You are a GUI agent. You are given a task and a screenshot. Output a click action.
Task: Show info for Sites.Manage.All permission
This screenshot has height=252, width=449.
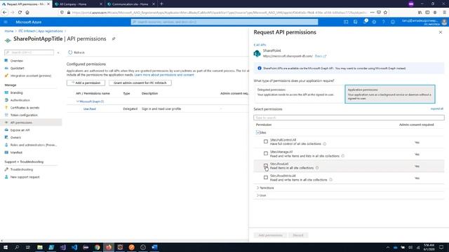pos(343,156)
